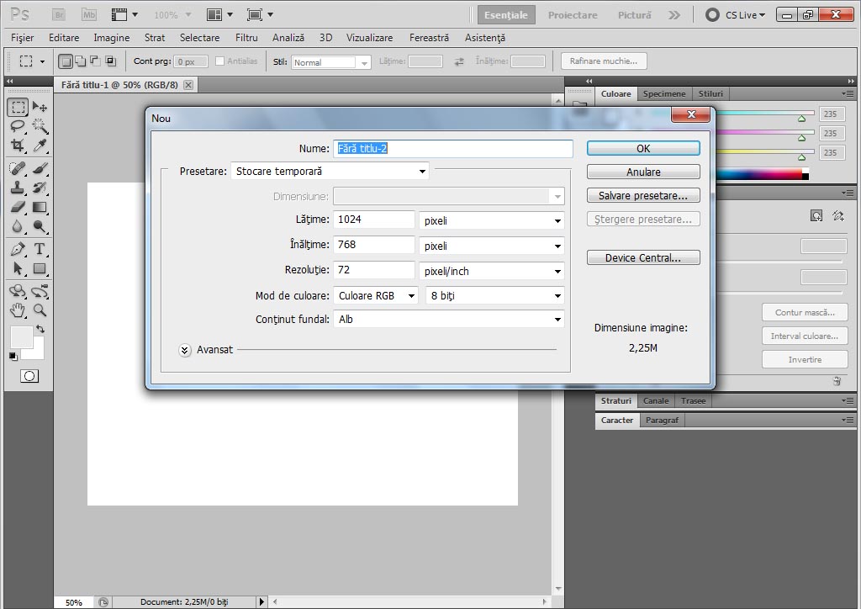Viewport: 861px width, 609px height.
Task: Open the Imagine menu
Action: pos(112,38)
